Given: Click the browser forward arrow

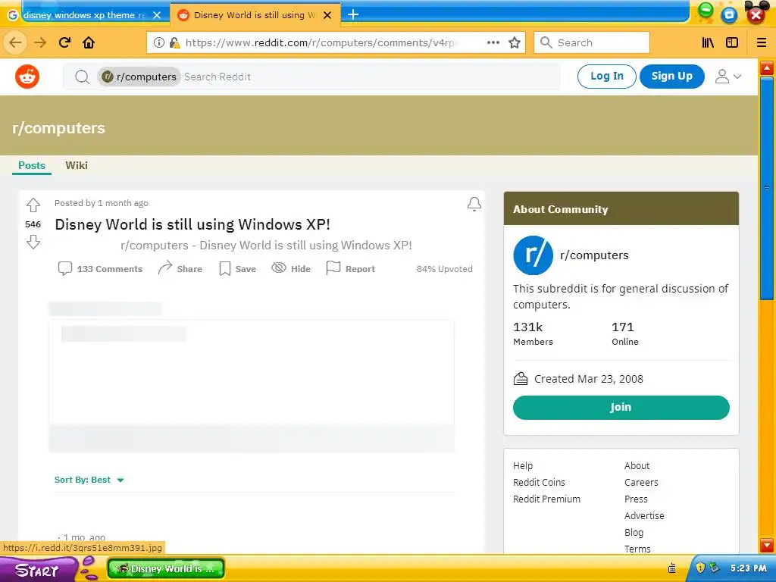Looking at the screenshot, I should click(40, 42).
